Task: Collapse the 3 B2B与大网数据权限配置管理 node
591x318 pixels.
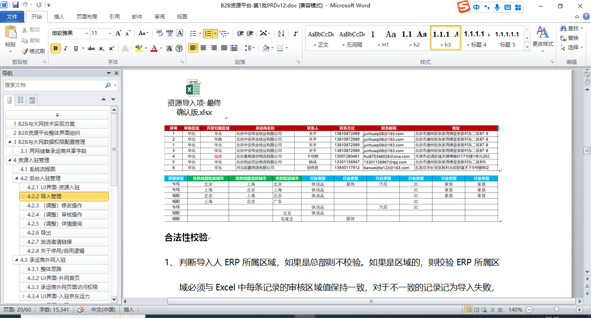Action: coord(10,142)
